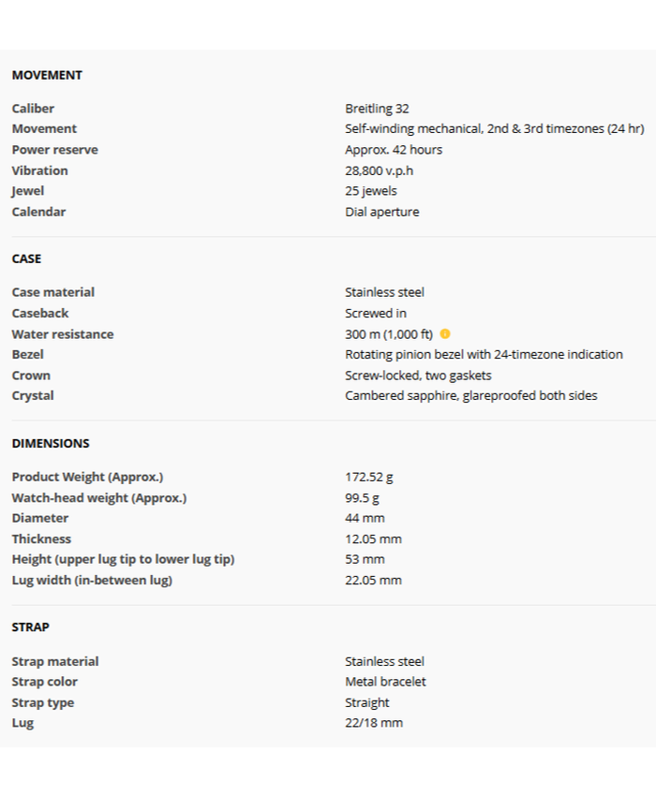Screen dimensions: 656x796
Task: Click the Metal bracelet strap color value
Action: pos(385,682)
